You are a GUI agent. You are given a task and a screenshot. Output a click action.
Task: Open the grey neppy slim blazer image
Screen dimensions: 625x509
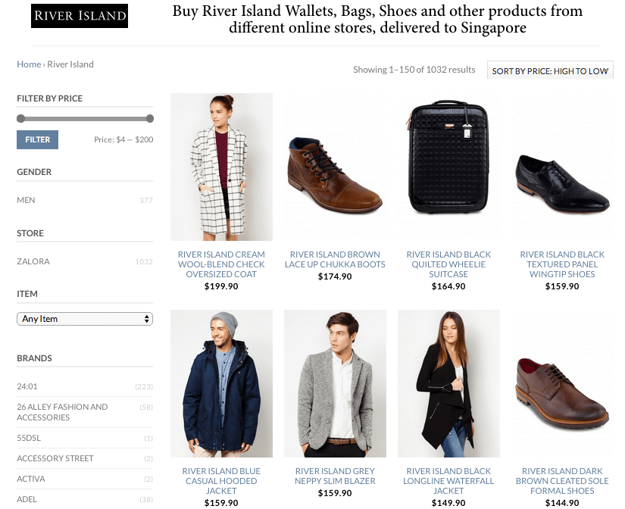[x=335, y=384]
